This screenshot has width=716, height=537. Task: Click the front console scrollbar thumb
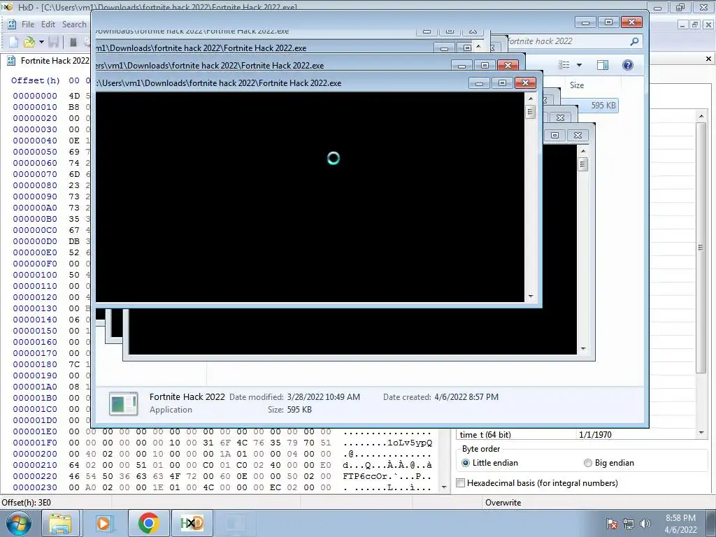tap(530, 112)
